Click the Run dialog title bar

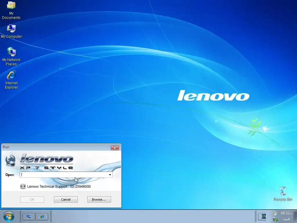pyautogui.click(x=56, y=147)
